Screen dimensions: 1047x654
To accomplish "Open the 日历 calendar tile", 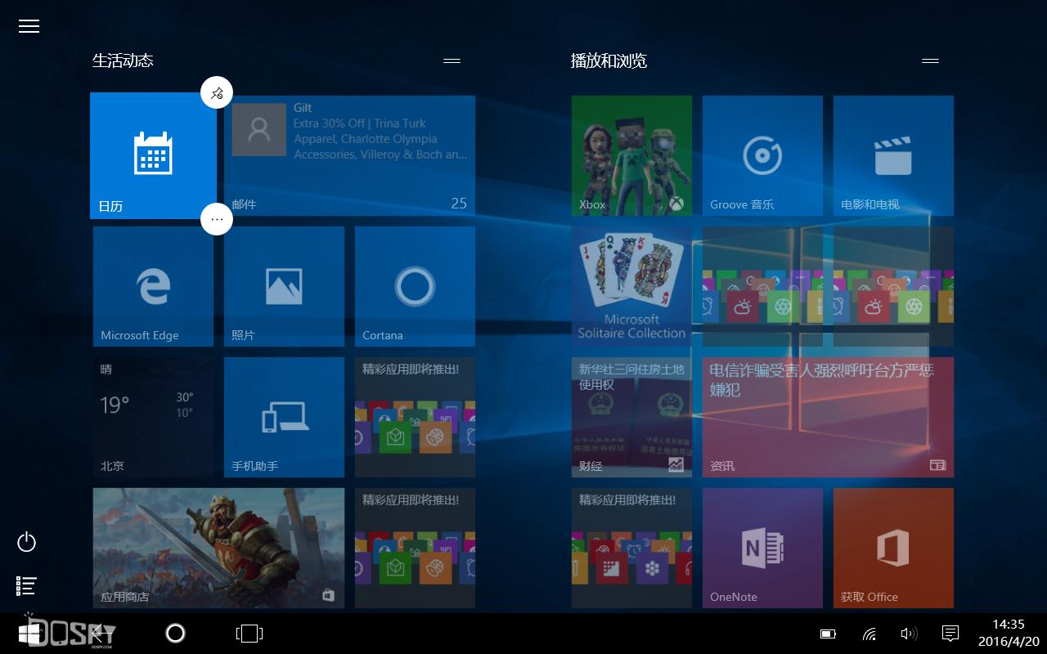I will [153, 155].
